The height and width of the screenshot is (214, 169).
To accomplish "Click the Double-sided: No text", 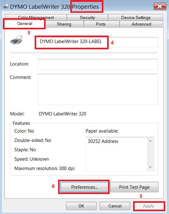I will 33,140.
